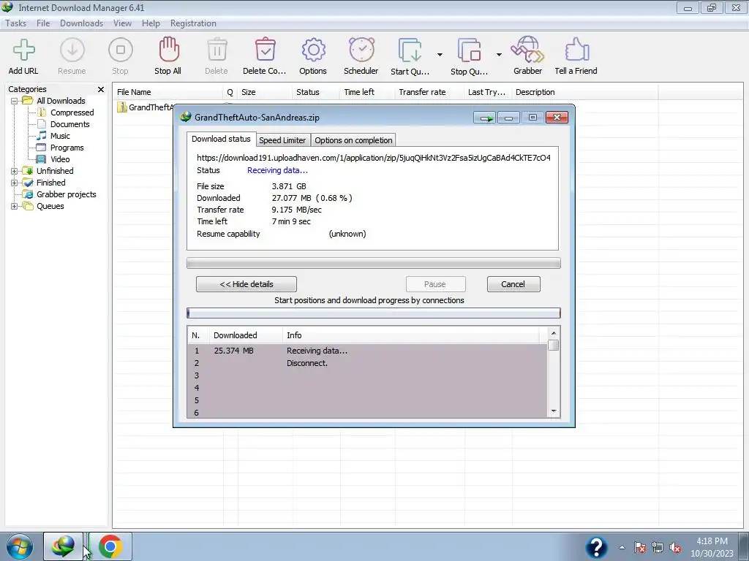Screen dimensions: 749x561
Task: Open the Stop Queue dropdown arrow
Action: tap(499, 55)
